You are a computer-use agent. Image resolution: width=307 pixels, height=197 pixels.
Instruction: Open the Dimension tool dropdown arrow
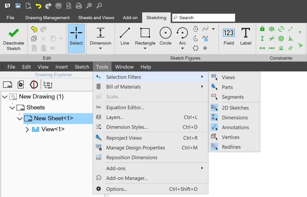100,48
